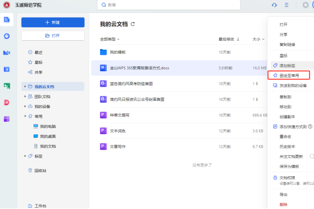Select the 金山WPS 365教育版激活方式.docx file row
Viewport: 314px width, 209px height.
tap(179, 68)
